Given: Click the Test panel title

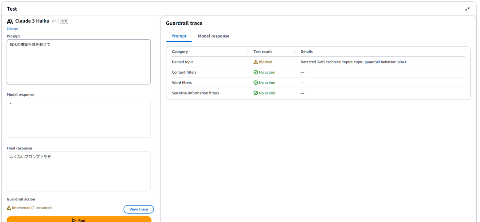Looking at the screenshot, I should point(12,9).
